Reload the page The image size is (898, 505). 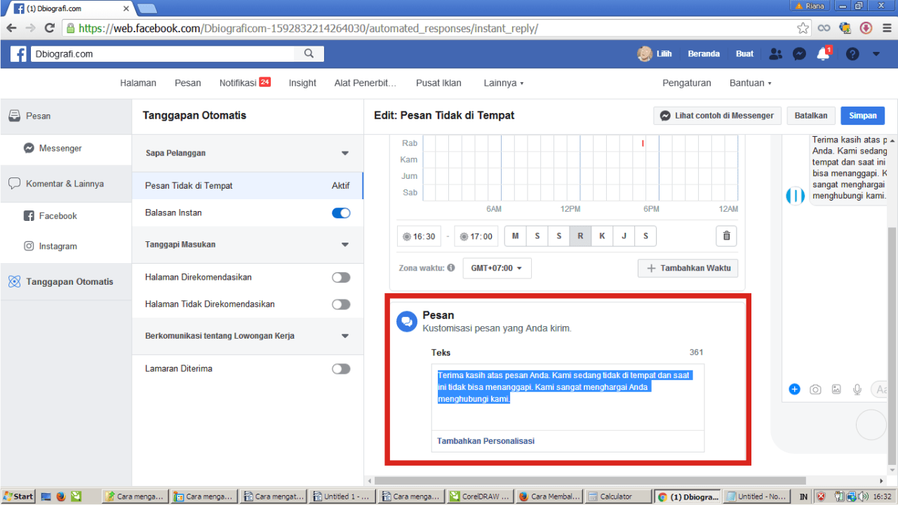click(49, 28)
